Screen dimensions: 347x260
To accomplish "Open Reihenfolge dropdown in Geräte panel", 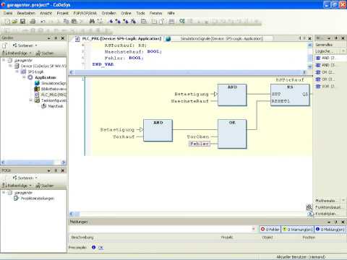I will 17,53.
